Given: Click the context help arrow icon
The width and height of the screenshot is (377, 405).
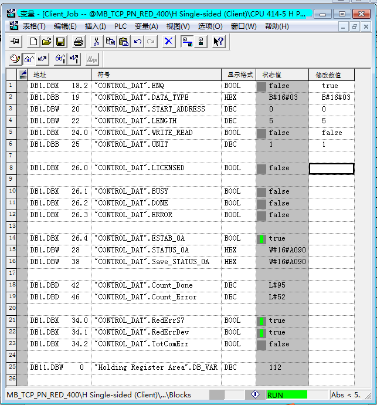Looking at the screenshot, I should (218, 41).
